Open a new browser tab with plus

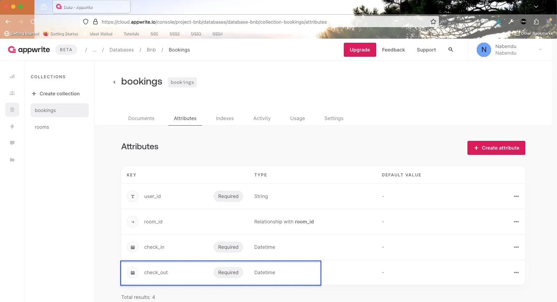point(137,7)
